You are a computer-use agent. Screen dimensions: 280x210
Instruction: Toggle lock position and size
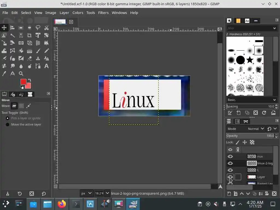[x=245, y=142]
